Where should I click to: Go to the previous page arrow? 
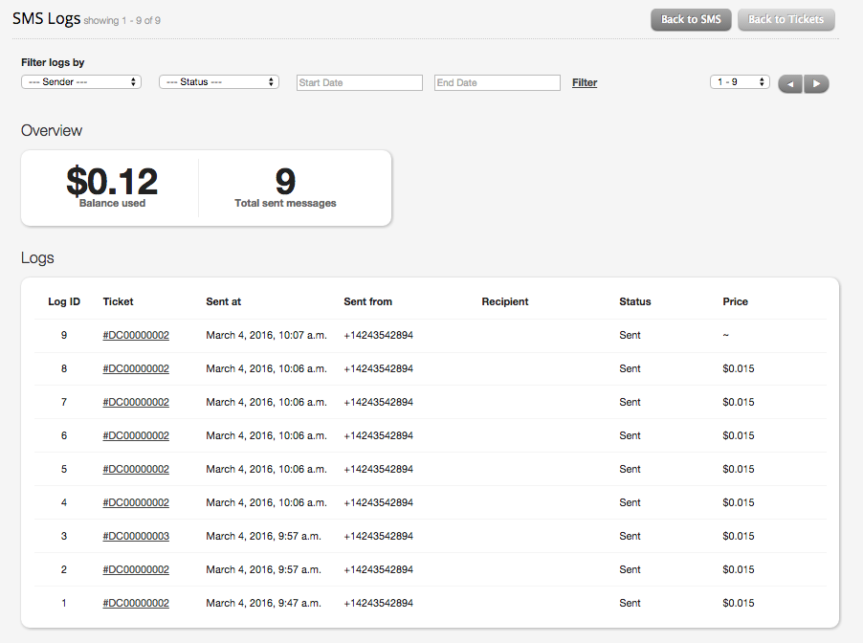788,84
